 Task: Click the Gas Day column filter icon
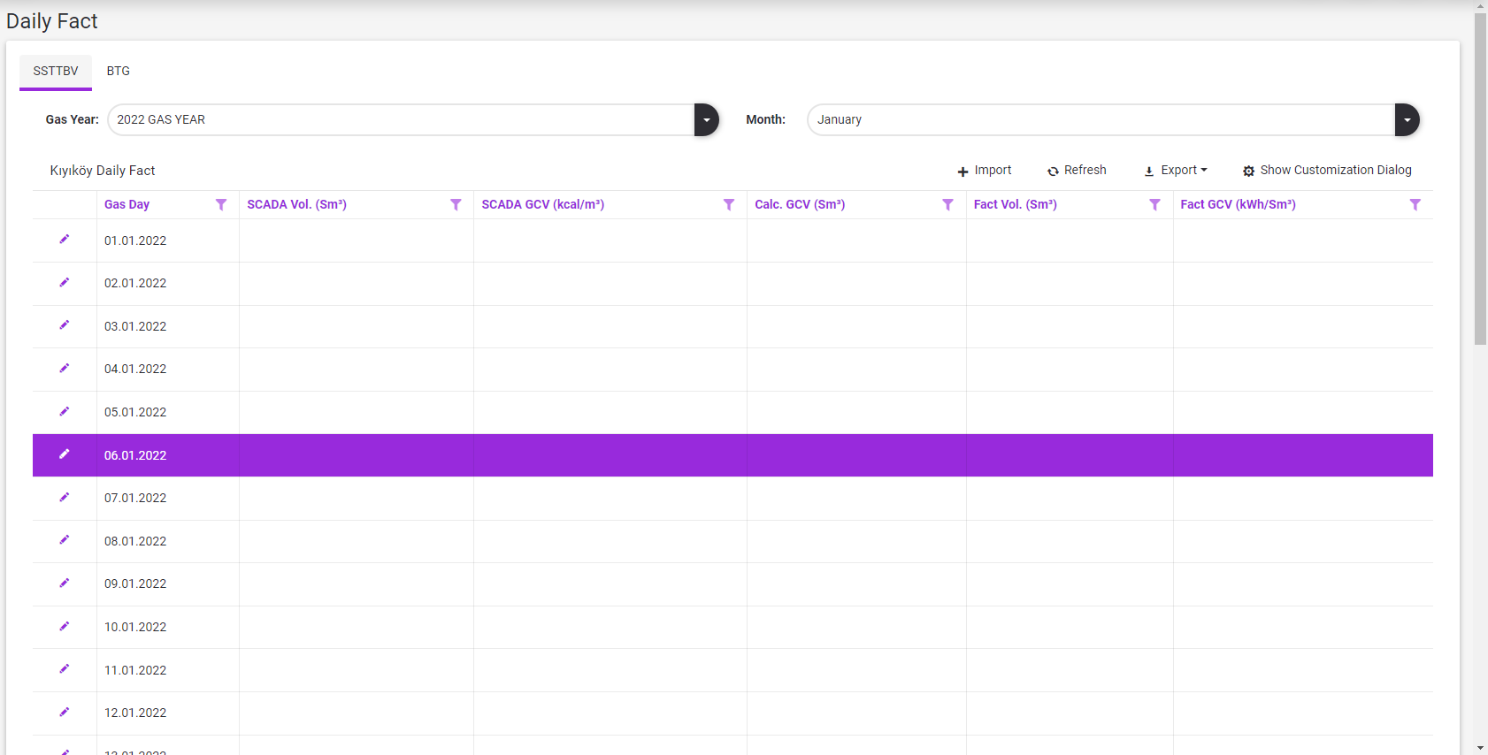pyautogui.click(x=221, y=205)
